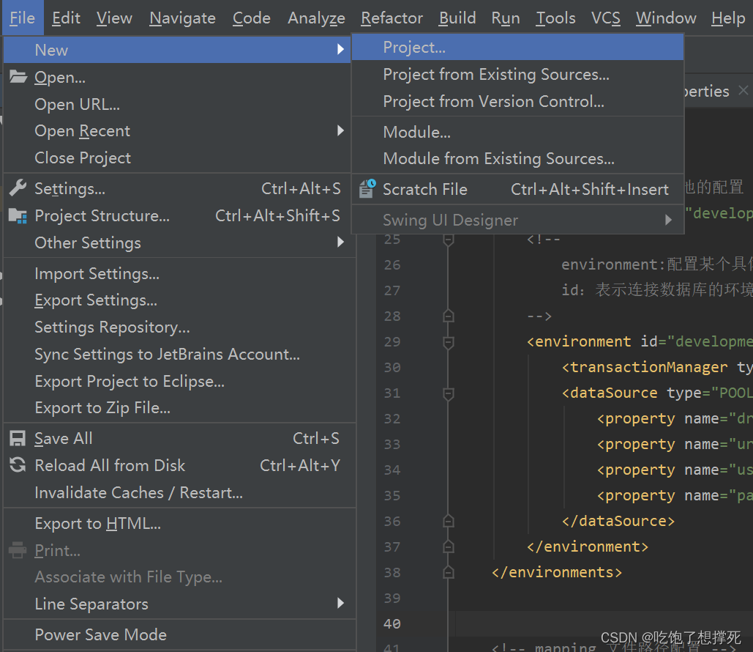Open the Help menu

(x=728, y=18)
